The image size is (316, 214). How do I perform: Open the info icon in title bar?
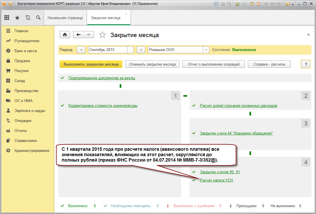[x=287, y=4]
